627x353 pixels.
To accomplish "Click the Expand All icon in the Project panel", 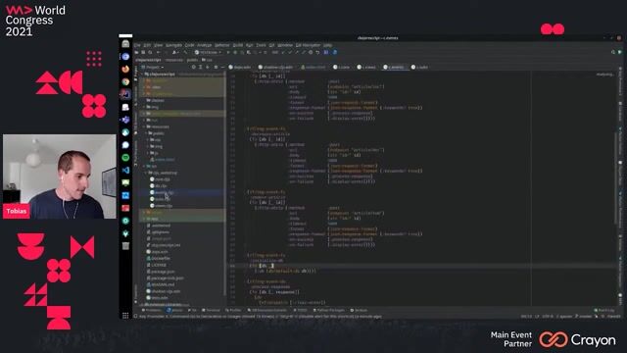I will point(200,68).
